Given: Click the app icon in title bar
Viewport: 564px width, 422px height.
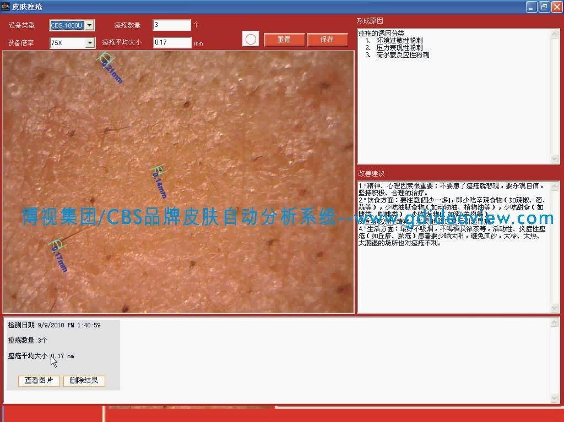Looking at the screenshot, I should (x=6, y=7).
